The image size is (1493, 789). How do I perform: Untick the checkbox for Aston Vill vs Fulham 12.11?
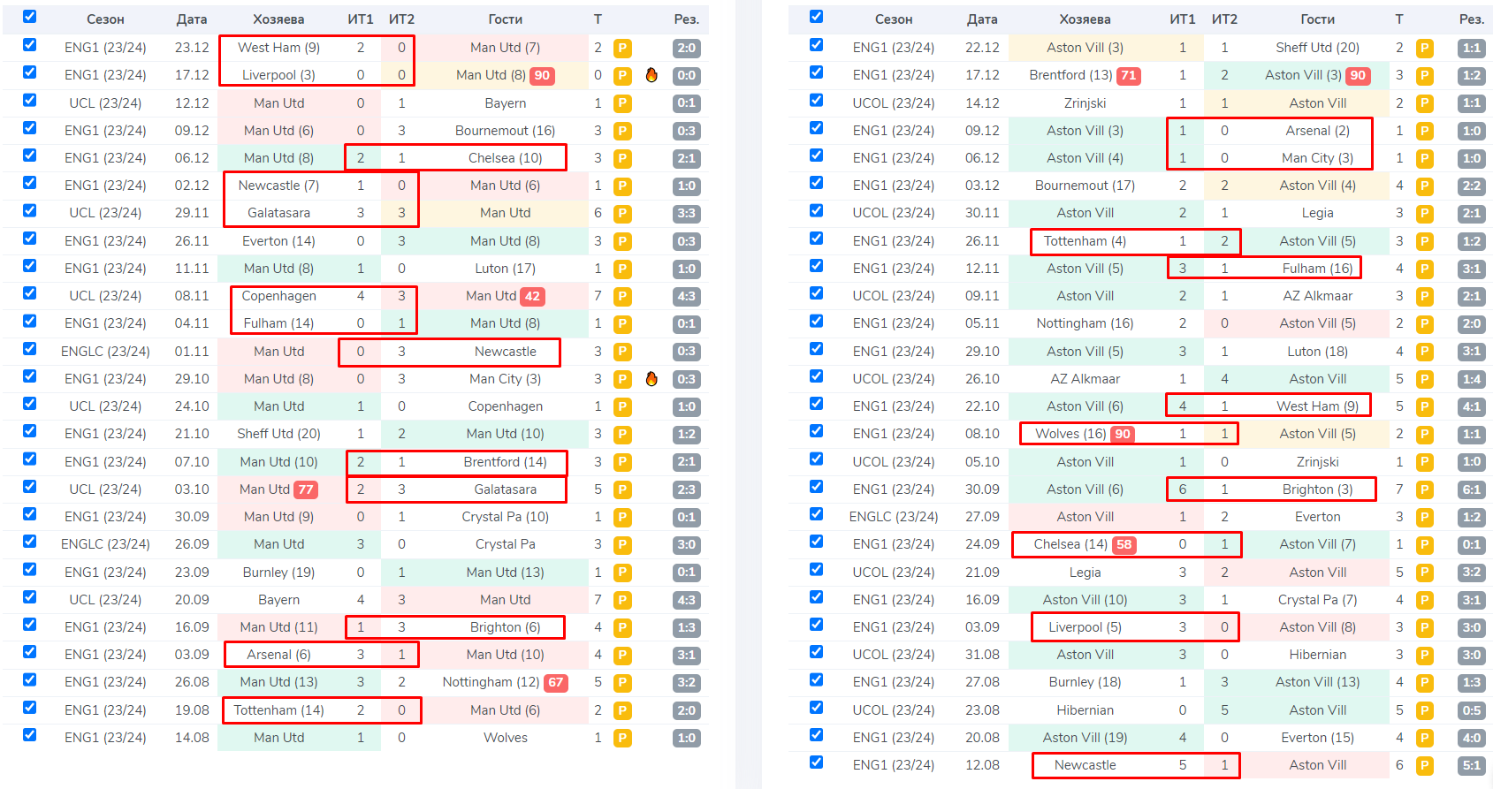(x=816, y=266)
